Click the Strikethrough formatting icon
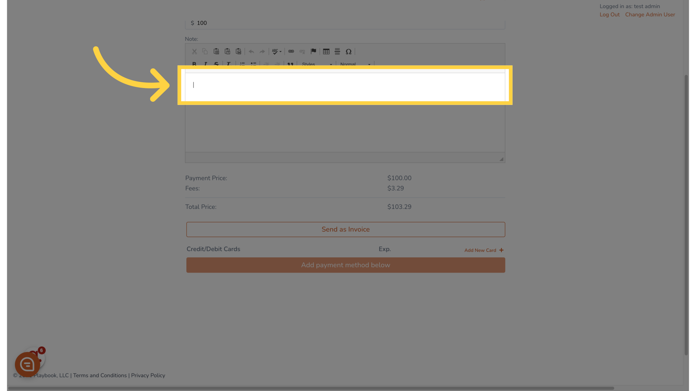This screenshot has height=391, width=696. pos(216,64)
